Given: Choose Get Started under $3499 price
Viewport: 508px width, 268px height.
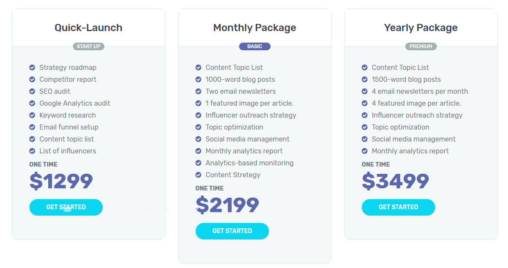Looking at the screenshot, I should (398, 207).
